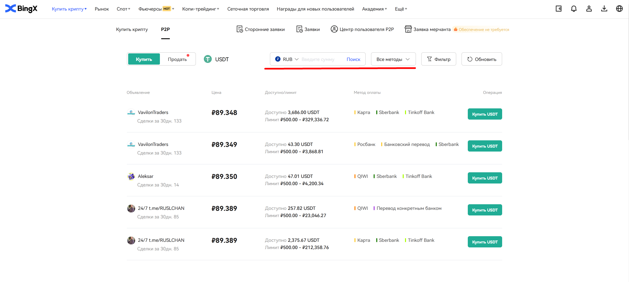Click the Фильтр button
Screen dimensions: 629x282
pos(438,59)
